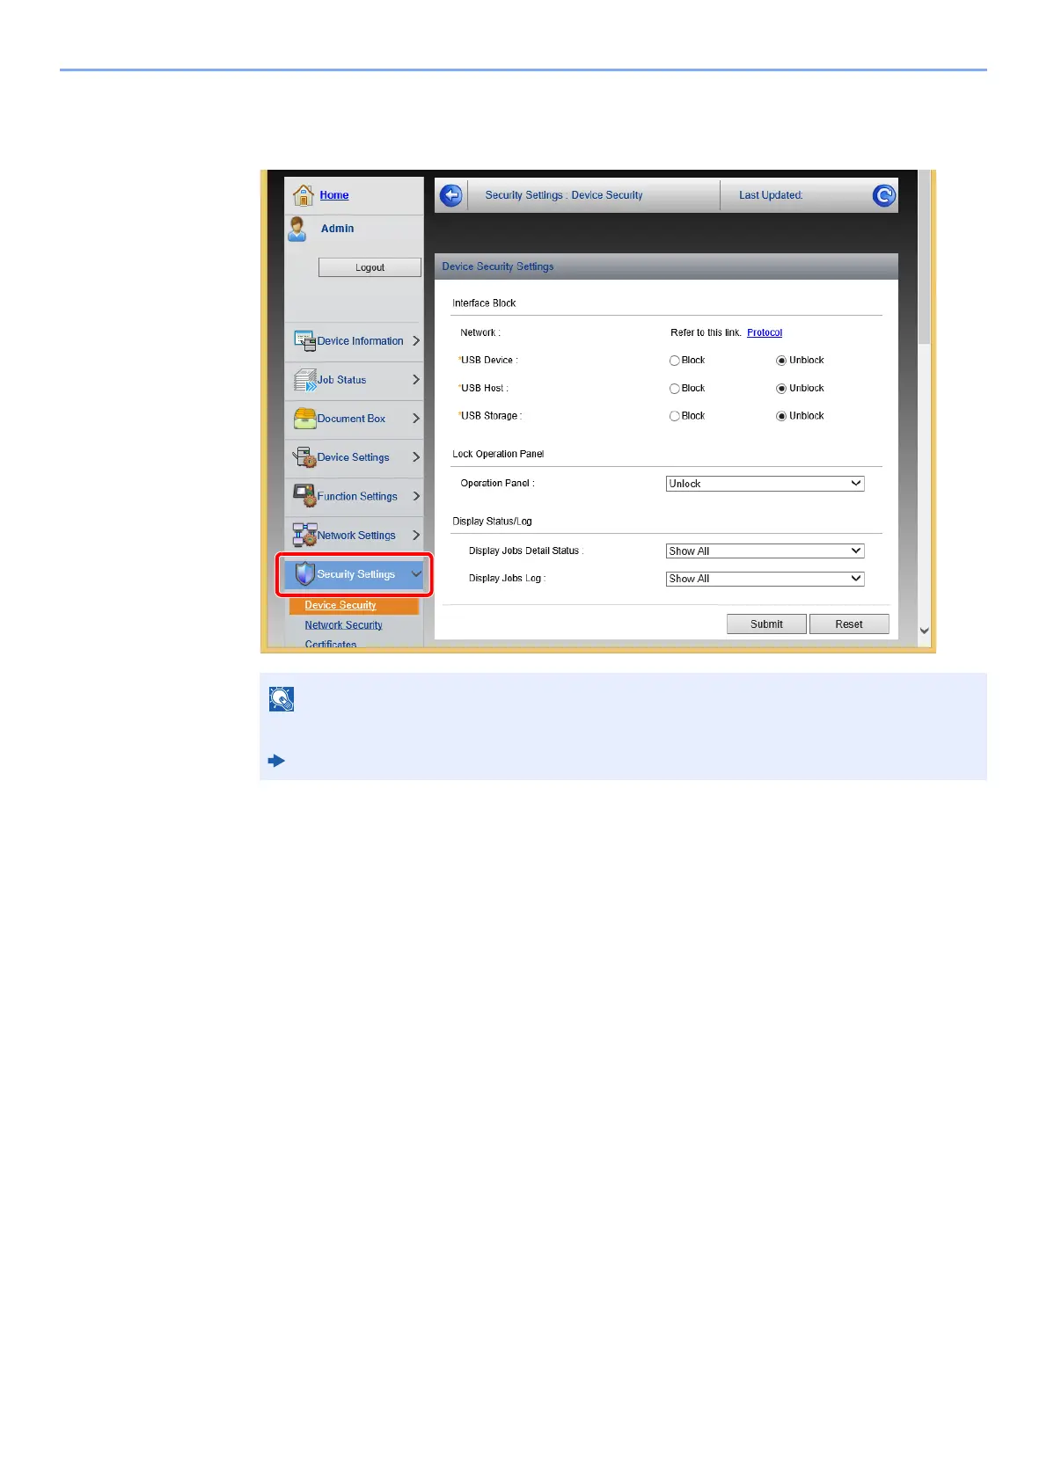The height and width of the screenshot is (1481, 1047).
Task: Click the note lightbulb icon below screenshot
Action: (x=282, y=699)
